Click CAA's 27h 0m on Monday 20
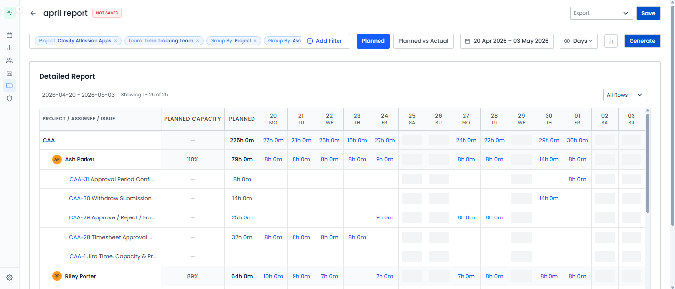 pos(273,140)
